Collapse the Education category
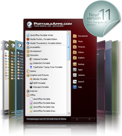 pos(33,55)
